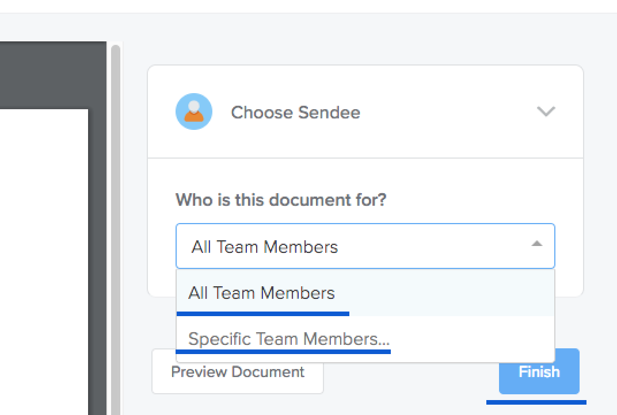The height and width of the screenshot is (415, 617).
Task: Click the Preview Document button
Action: pyautogui.click(x=238, y=371)
